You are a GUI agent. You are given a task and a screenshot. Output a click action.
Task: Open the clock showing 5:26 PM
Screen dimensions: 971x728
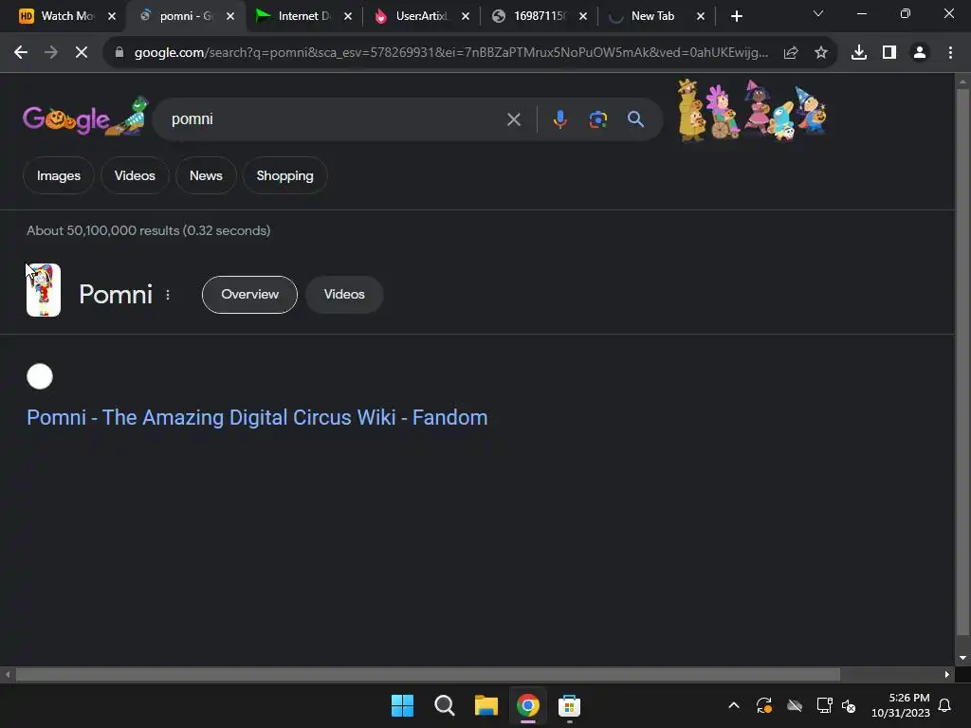coord(901,705)
